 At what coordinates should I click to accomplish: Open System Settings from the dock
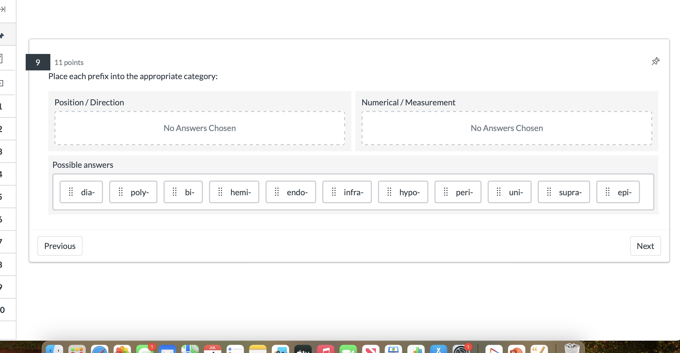click(460, 349)
